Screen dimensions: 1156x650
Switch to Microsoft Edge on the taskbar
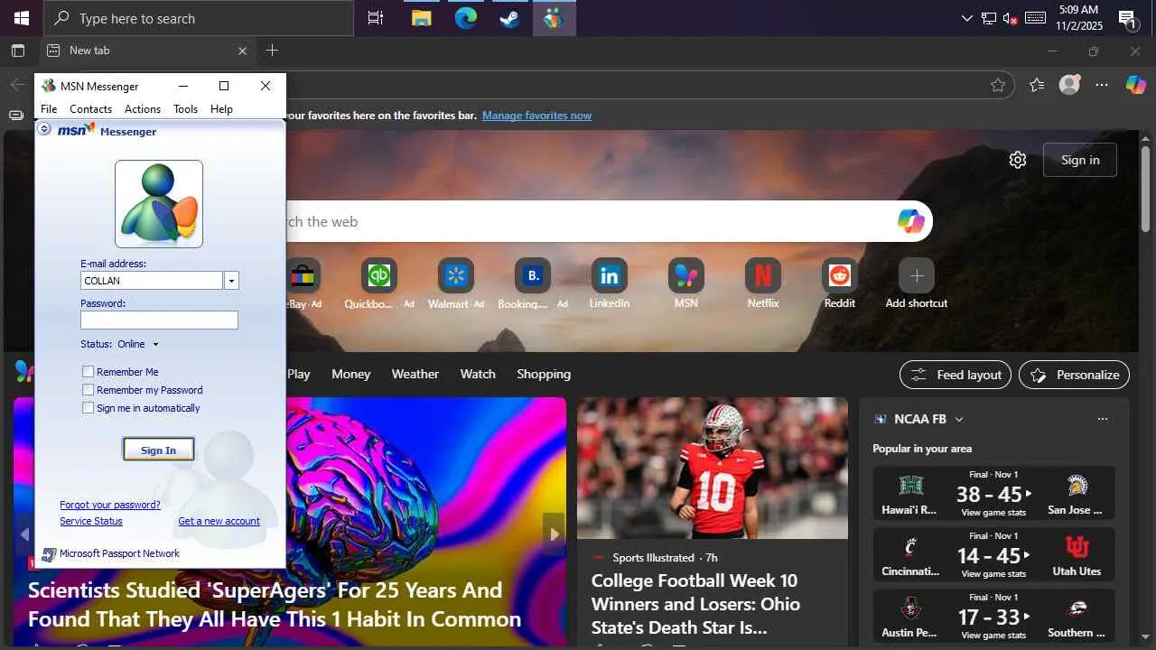(x=466, y=18)
